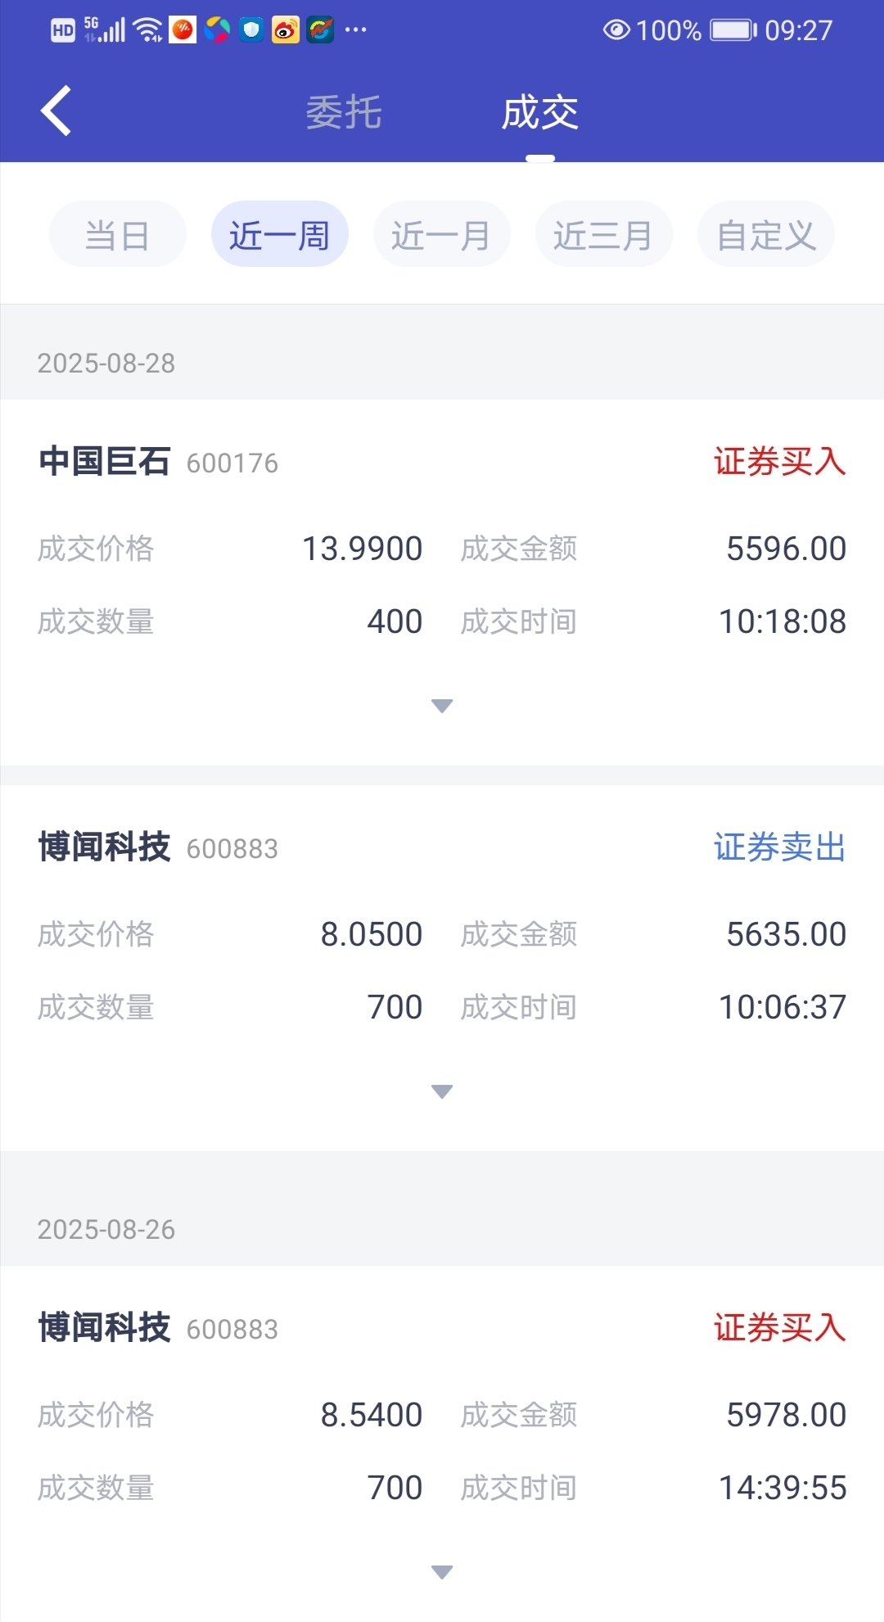Switch to the 委托 tab
The height and width of the screenshot is (1622, 884).
click(344, 112)
